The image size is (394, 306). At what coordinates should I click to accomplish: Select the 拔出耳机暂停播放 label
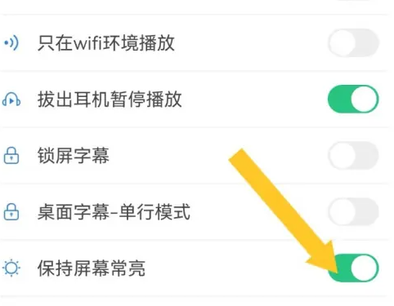(110, 100)
